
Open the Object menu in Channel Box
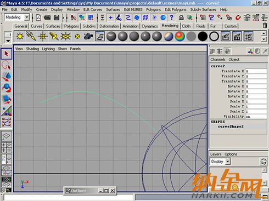coord(234,60)
